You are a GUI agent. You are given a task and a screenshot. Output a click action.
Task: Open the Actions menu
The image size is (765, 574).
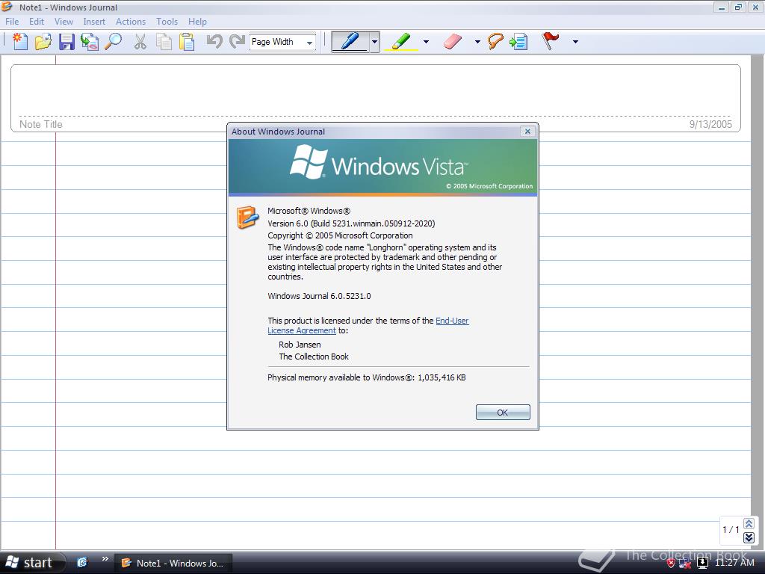click(131, 22)
